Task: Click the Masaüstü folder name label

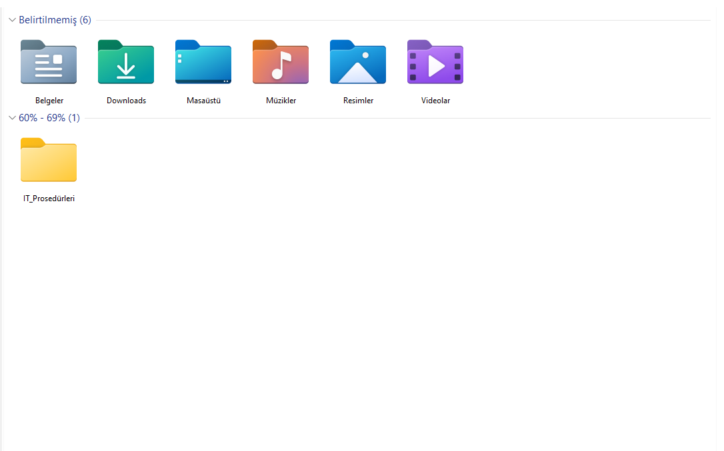Action: click(203, 101)
